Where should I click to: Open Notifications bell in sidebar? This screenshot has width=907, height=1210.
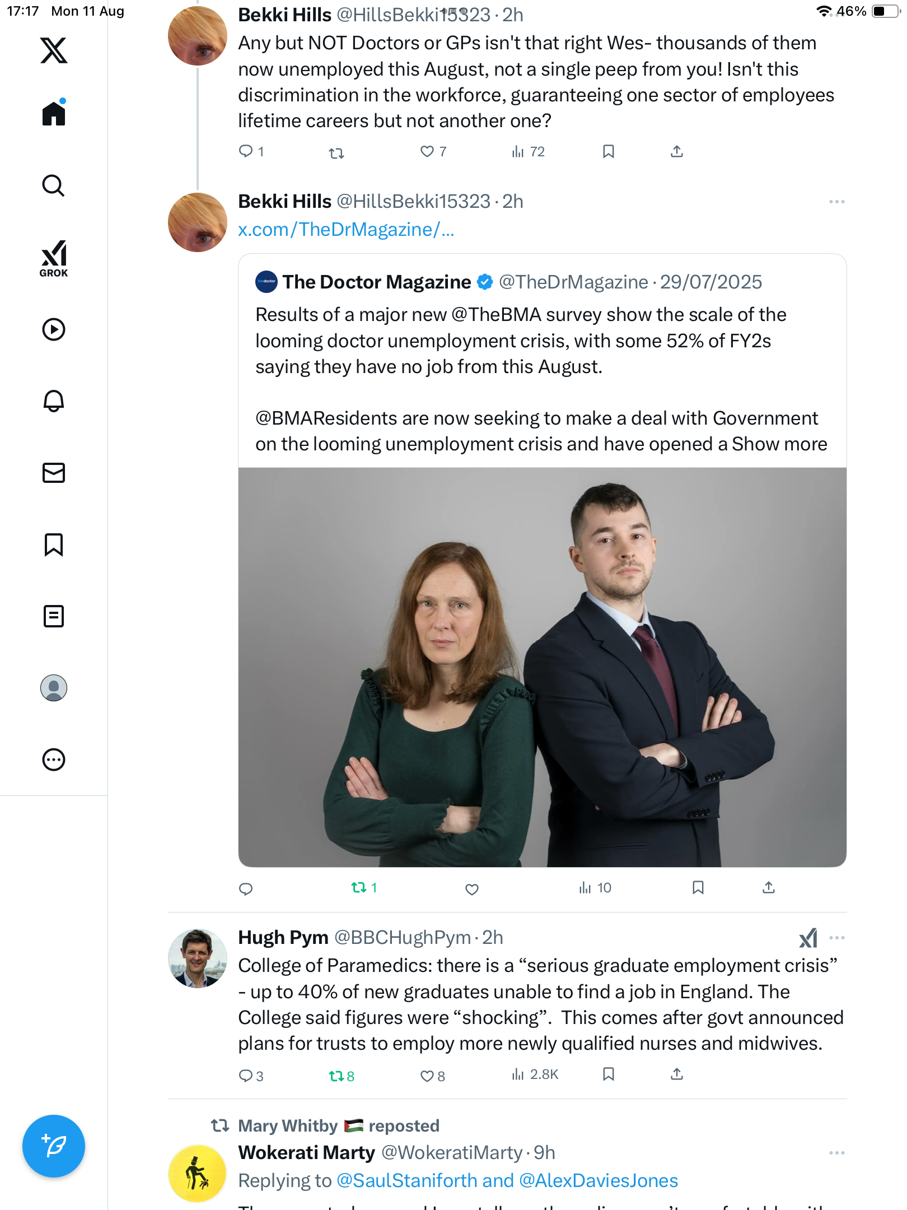point(54,401)
